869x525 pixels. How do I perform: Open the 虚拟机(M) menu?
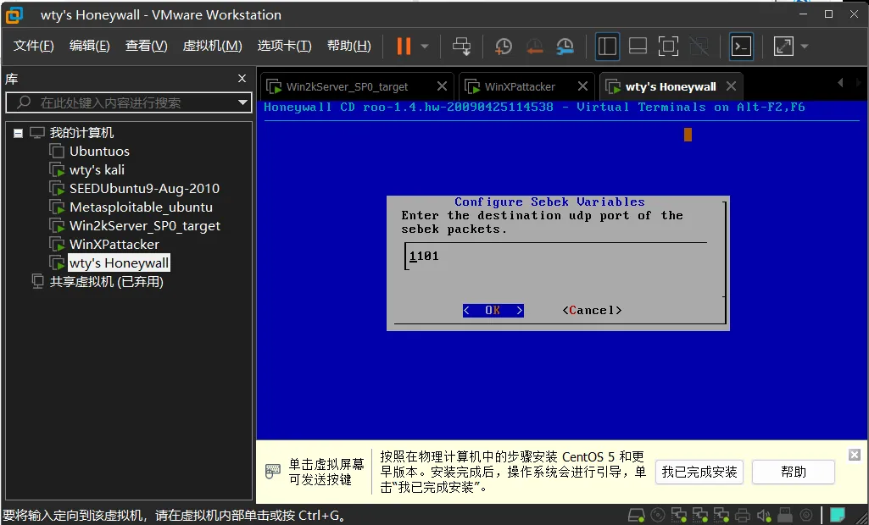tap(212, 46)
